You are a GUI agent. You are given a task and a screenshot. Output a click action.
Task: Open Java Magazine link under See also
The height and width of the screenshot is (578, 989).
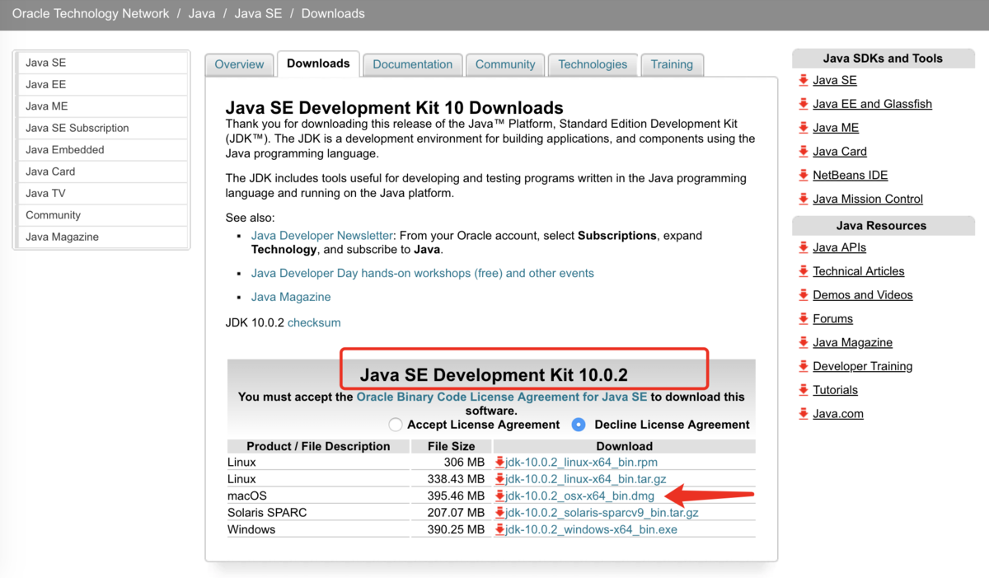(291, 297)
